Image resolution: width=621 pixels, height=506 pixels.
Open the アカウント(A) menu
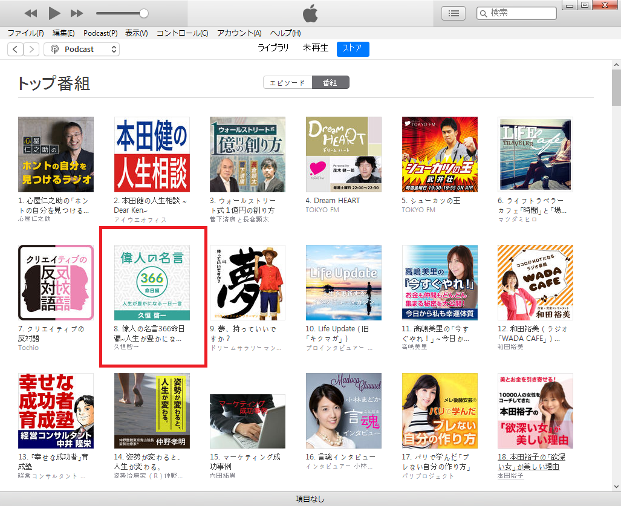click(x=239, y=33)
